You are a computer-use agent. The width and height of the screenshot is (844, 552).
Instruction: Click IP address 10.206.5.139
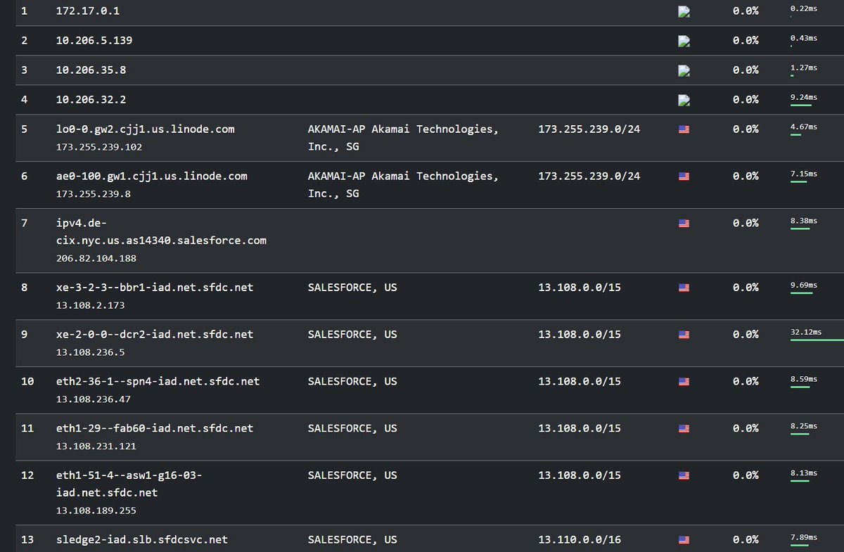[94, 41]
